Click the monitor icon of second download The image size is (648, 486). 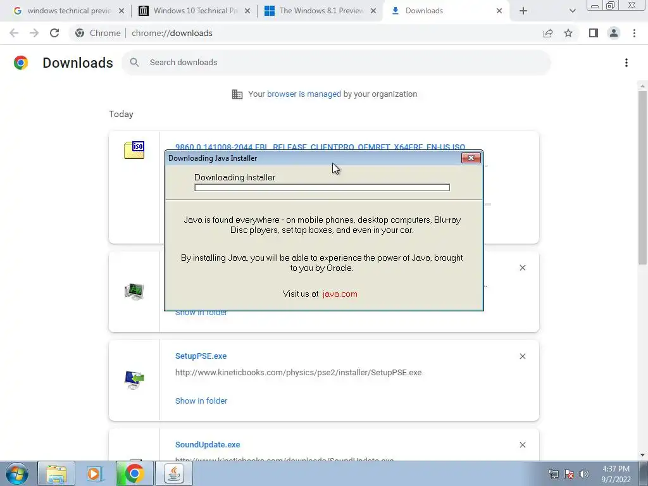pyautogui.click(x=134, y=291)
